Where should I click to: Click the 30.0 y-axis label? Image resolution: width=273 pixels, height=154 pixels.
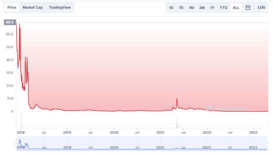tap(10, 73)
